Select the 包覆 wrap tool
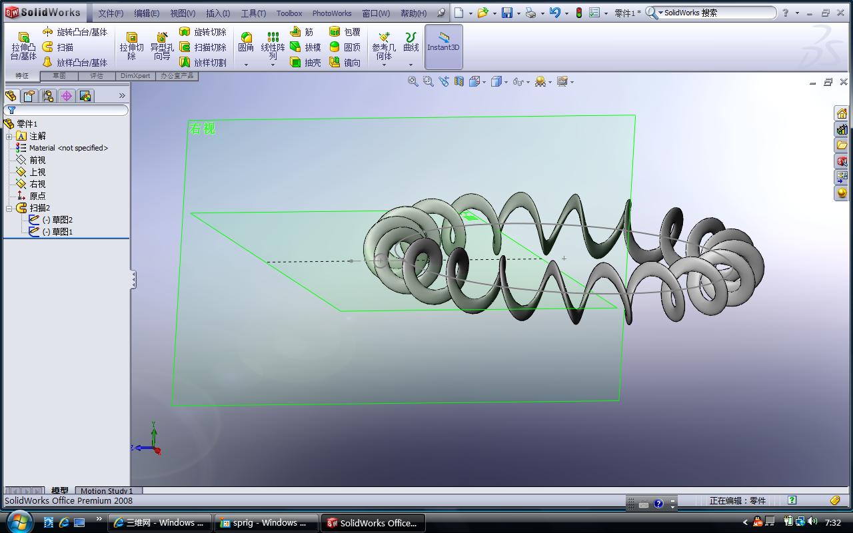Screen dimensions: 853x533 (x=345, y=32)
